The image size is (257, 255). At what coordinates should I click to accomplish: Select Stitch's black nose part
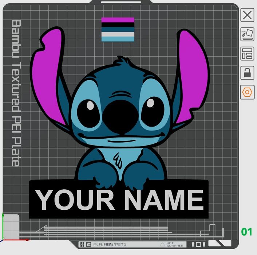point(120,117)
